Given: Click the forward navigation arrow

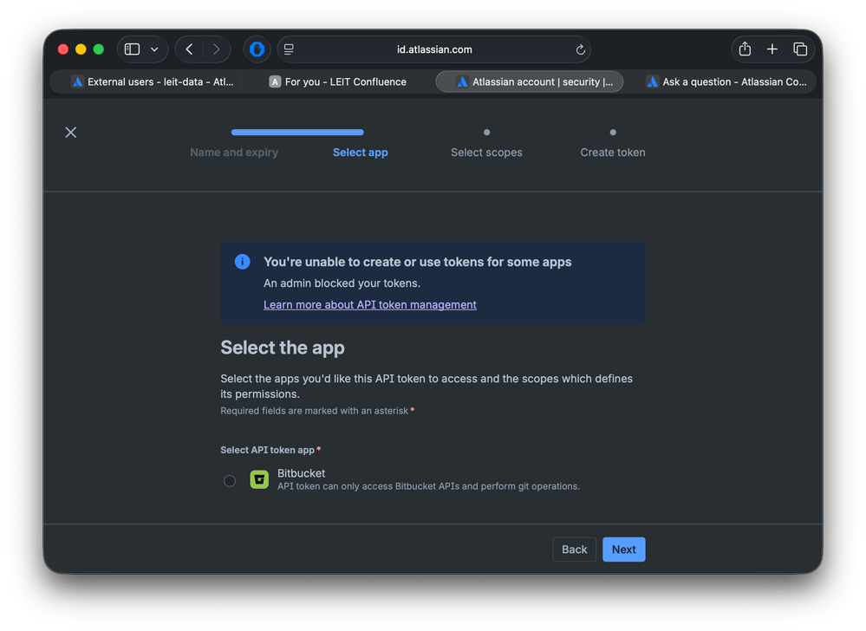Looking at the screenshot, I should 216,49.
